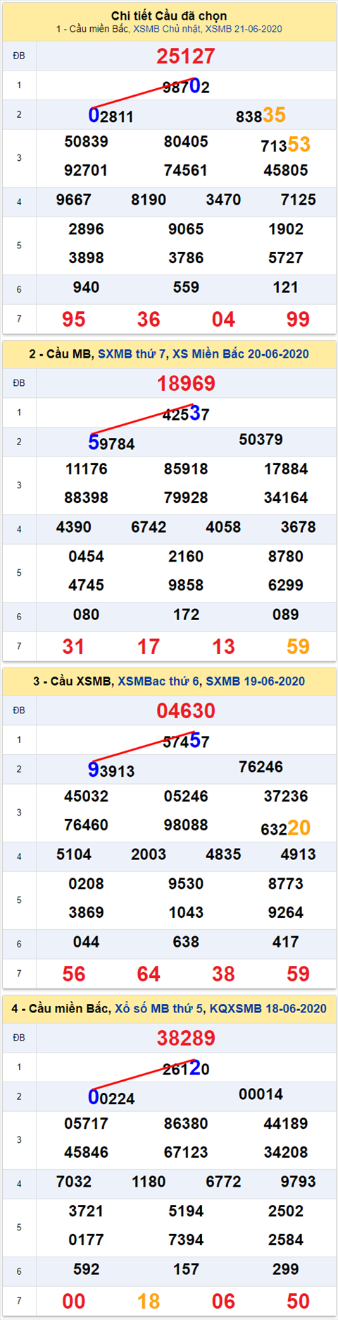Image resolution: width=338 pixels, height=1320 pixels.
Task: Click orange number 59 in table 2
Action: [x=298, y=647]
